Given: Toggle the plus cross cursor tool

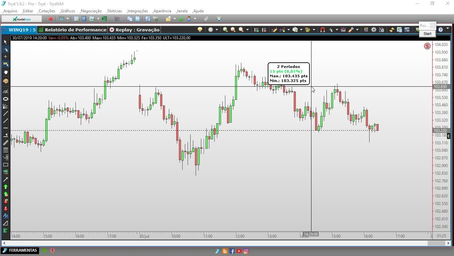Looking at the screenshot, I should tap(5, 57).
